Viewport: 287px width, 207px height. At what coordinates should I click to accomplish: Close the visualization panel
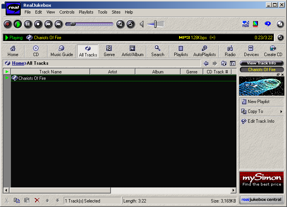pyautogui.click(x=282, y=75)
